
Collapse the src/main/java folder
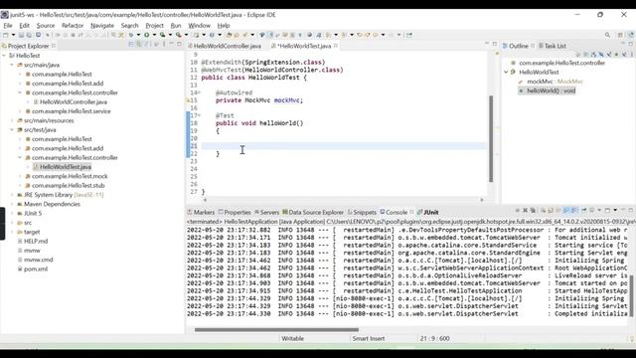(12, 65)
